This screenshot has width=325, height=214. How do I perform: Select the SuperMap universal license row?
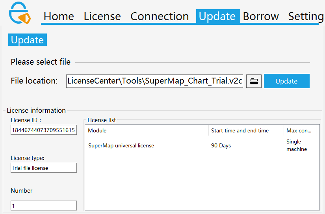pos(121,145)
